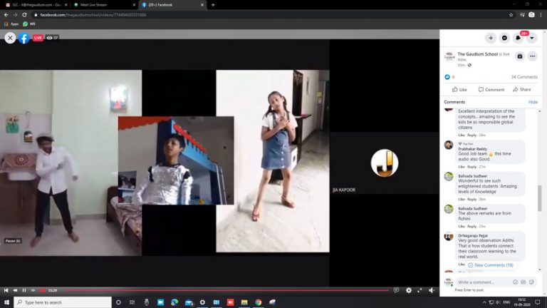
Task: Hide the comments panel
Action: coord(533,102)
